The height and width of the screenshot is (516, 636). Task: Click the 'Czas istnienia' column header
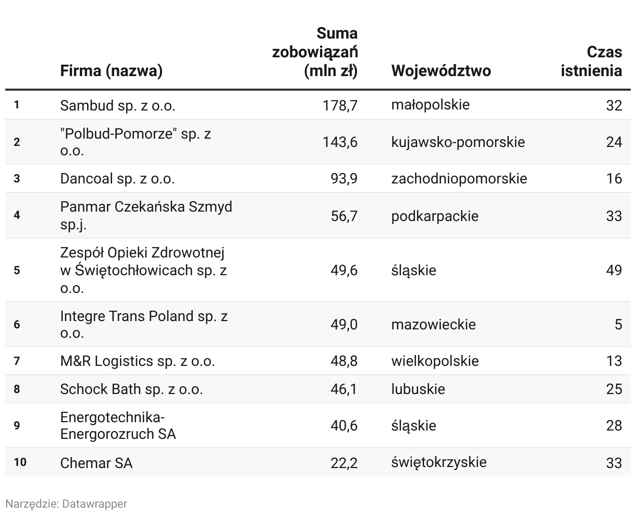(x=592, y=61)
